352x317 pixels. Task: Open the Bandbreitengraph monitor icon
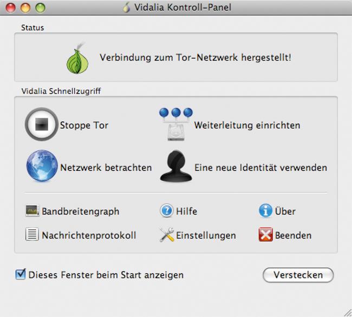(x=32, y=210)
